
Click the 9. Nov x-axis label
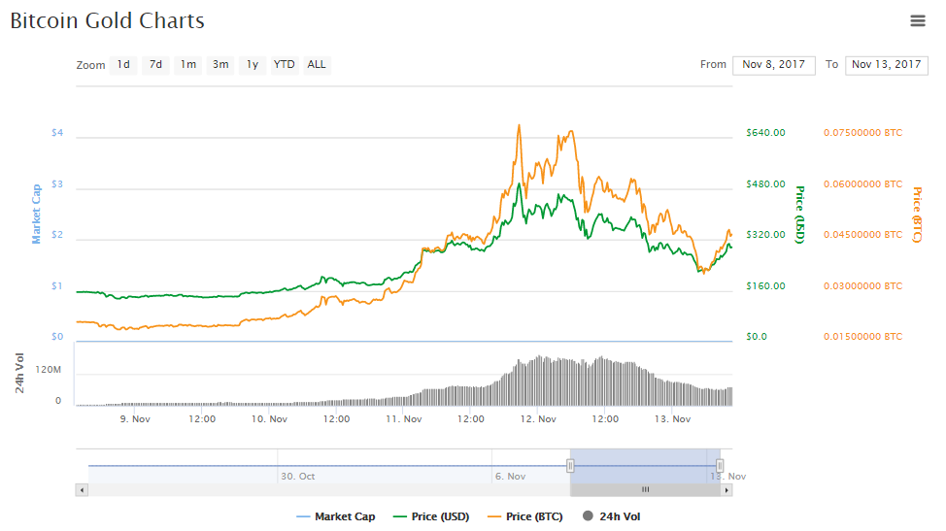click(135, 419)
